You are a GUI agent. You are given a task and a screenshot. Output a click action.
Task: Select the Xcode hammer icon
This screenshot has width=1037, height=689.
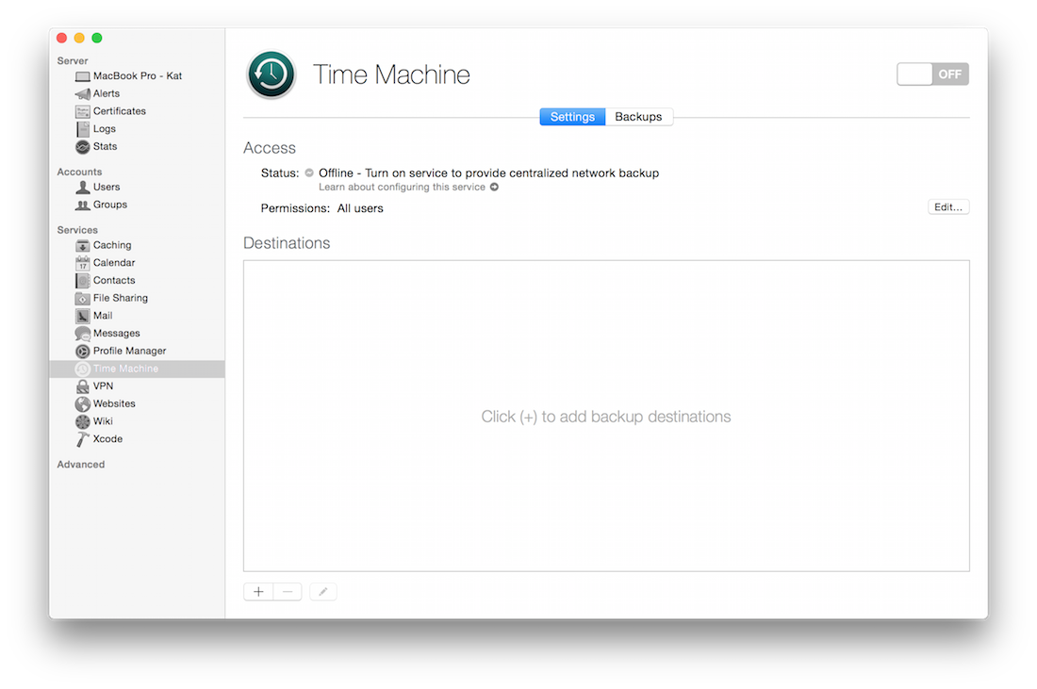pyautogui.click(x=83, y=439)
